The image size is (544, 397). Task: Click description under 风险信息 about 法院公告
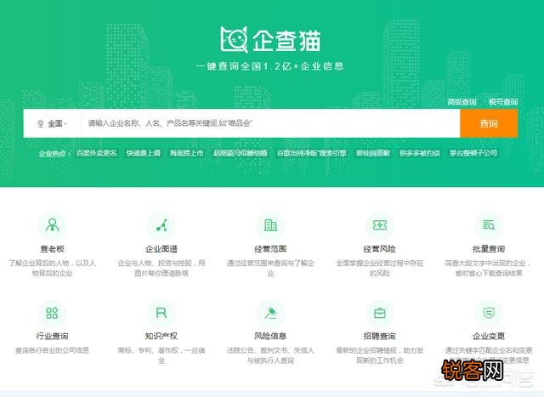(x=270, y=355)
